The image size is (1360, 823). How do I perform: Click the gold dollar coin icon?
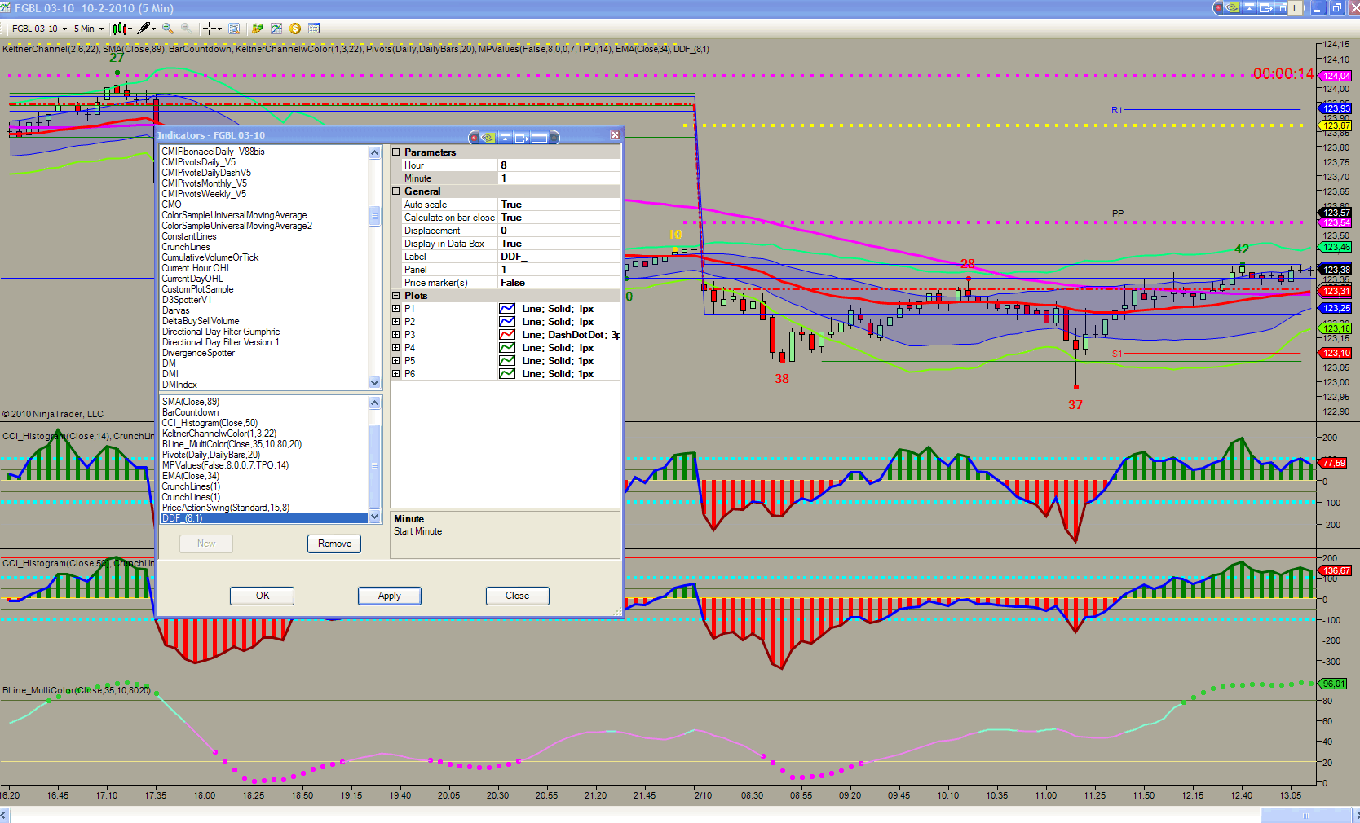(295, 29)
